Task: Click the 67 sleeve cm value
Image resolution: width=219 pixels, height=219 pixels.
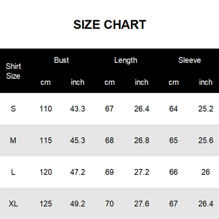Action: point(174,204)
